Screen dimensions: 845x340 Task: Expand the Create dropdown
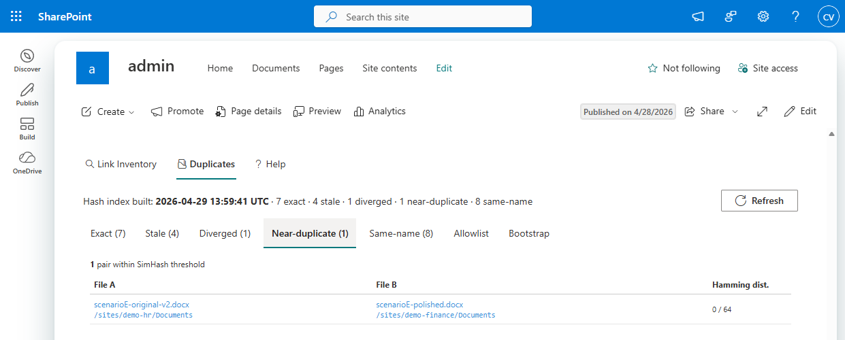(x=108, y=112)
